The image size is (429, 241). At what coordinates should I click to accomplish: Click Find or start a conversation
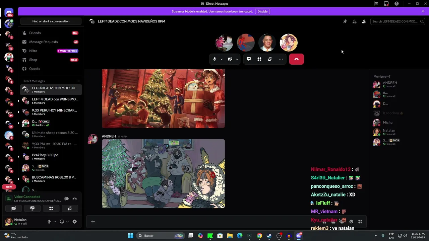pos(51,21)
